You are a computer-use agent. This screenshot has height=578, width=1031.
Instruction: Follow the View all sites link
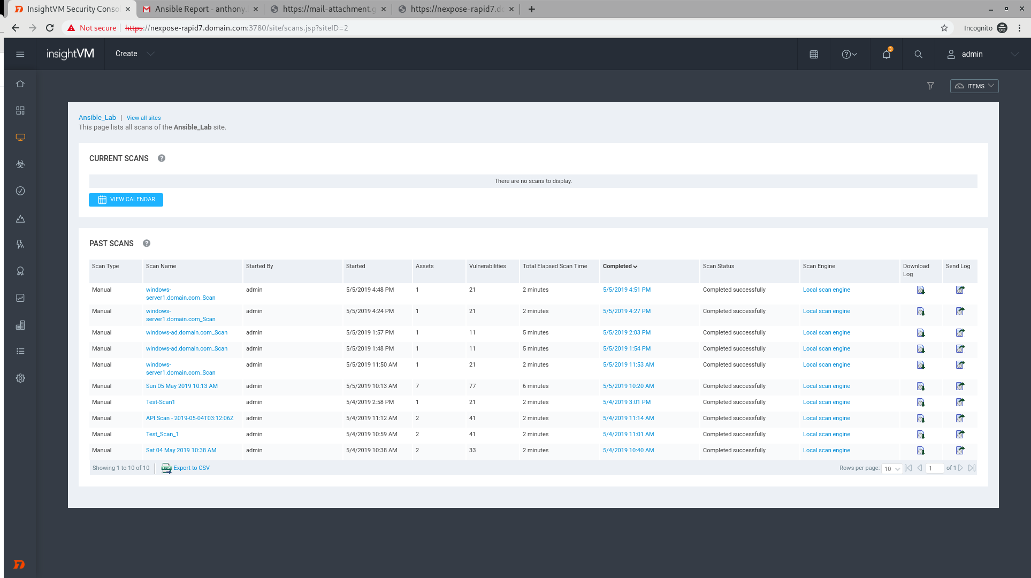143,118
